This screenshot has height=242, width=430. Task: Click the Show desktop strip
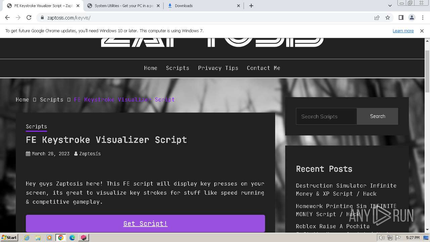[426, 238]
